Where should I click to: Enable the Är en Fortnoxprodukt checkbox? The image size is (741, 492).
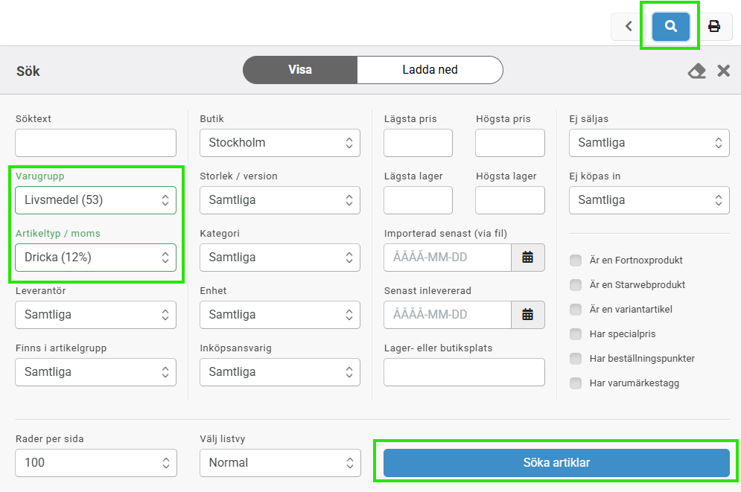point(575,261)
